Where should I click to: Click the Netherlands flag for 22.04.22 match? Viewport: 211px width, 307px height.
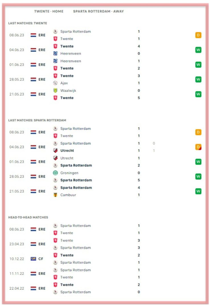pos(33,289)
